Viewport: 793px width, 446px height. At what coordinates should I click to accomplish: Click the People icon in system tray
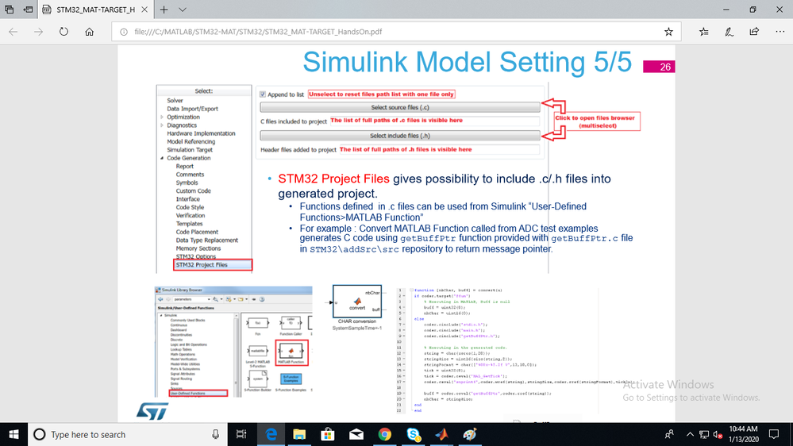tap(669, 434)
